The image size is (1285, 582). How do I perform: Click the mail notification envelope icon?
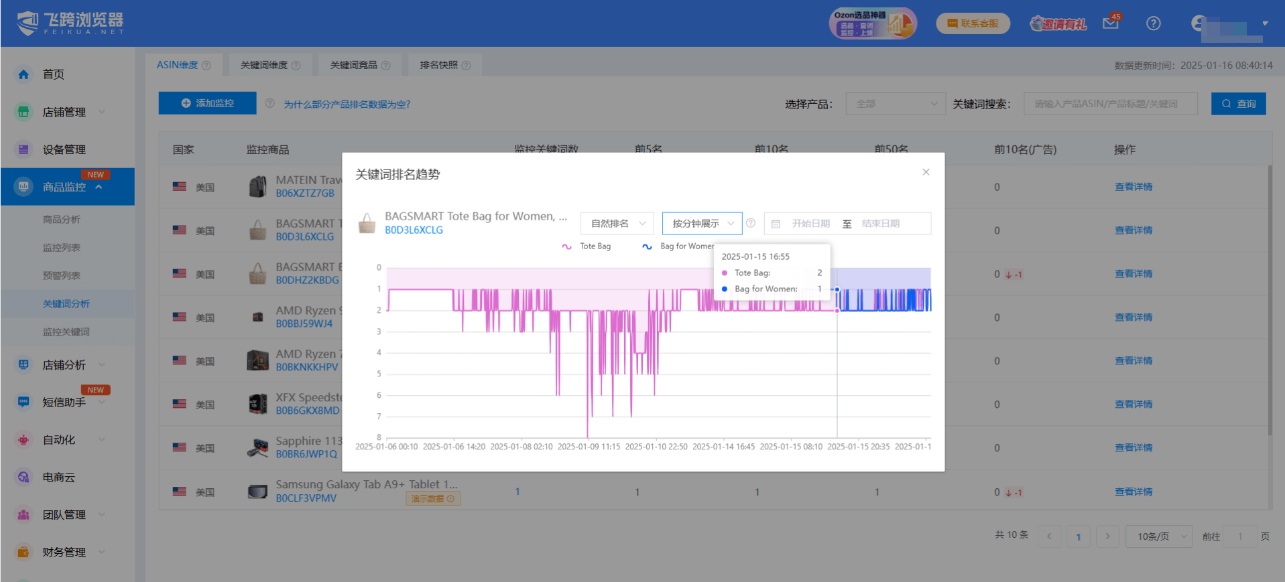click(1110, 24)
